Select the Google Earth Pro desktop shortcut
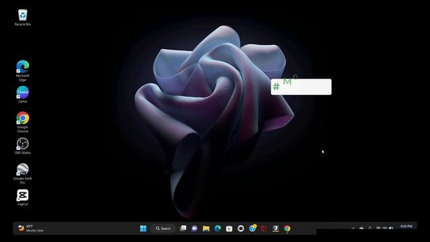Viewport: 430px width, 242px height. (x=22, y=173)
